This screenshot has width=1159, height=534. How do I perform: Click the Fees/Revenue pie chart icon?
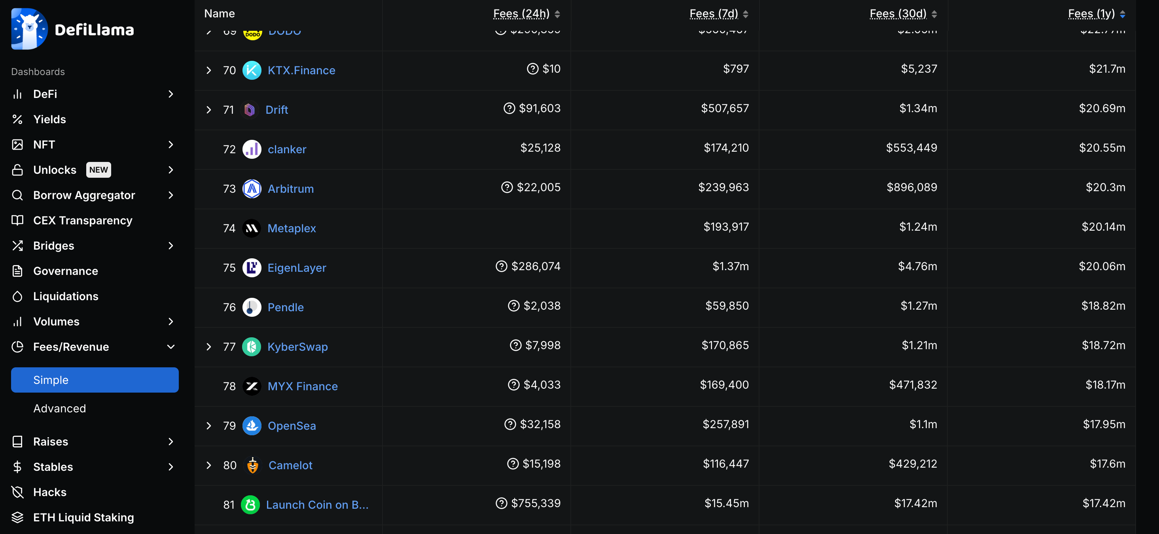pos(17,347)
